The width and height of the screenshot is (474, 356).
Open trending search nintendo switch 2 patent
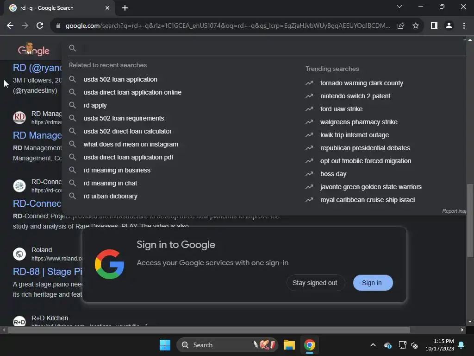[355, 96]
